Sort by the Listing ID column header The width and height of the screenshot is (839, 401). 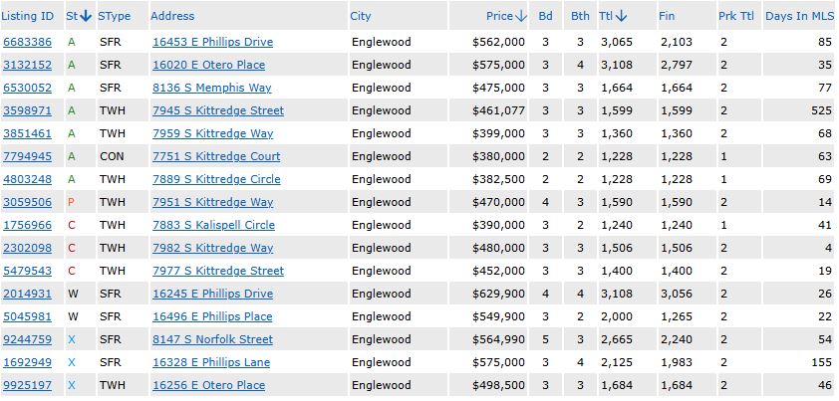coord(28,16)
